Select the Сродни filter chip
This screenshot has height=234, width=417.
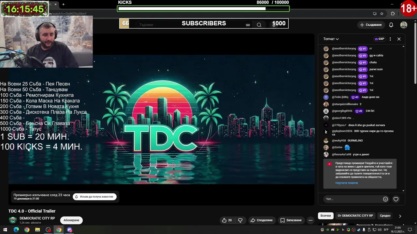click(385, 215)
